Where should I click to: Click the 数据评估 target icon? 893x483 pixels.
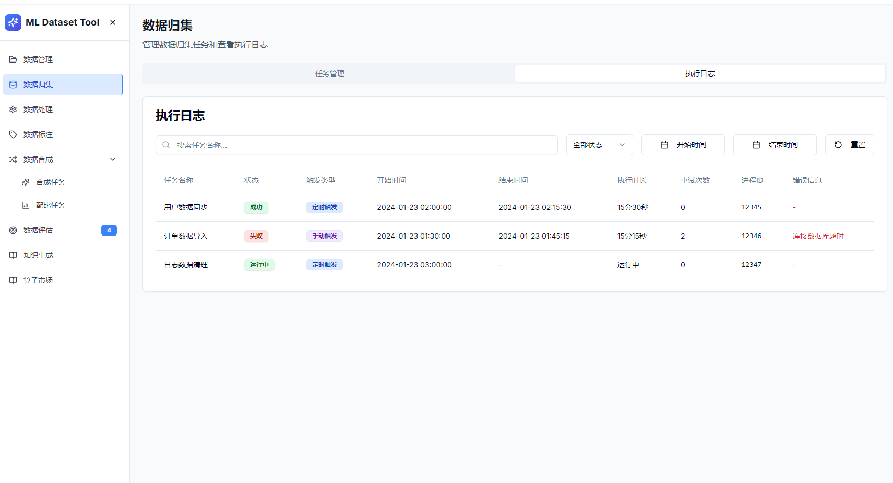pyautogui.click(x=13, y=230)
